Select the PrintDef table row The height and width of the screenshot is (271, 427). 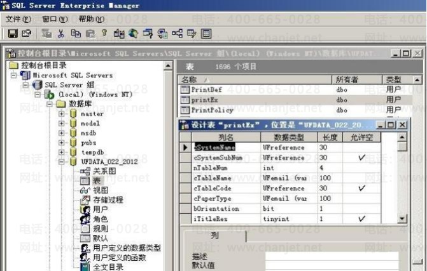pos(295,89)
